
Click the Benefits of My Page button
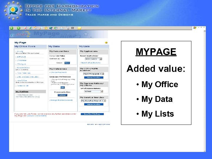point(92,114)
